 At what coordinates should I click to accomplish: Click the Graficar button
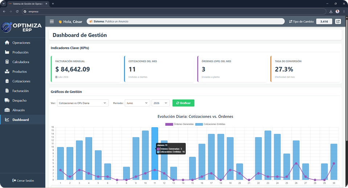[183, 103]
